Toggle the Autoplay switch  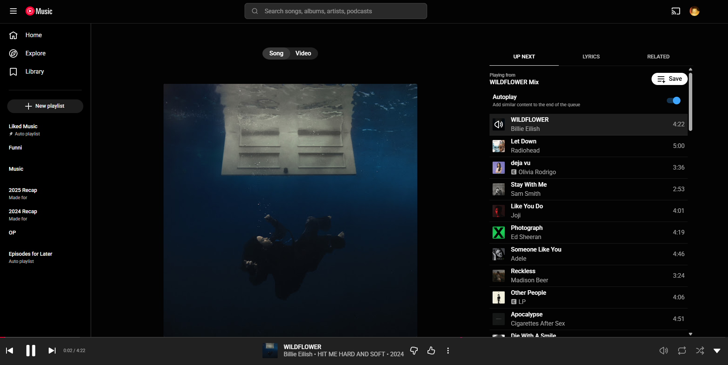674,101
